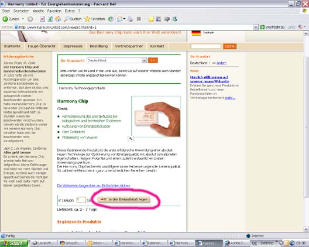309x247 pixels.
Task: Expand the Desktop toolbar chevron in taskbar
Action: coord(276,242)
